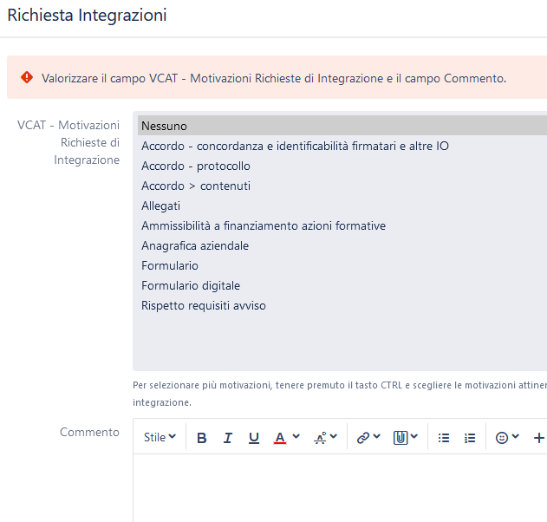
Task: Click the plus insert-more icon
Action: click(x=539, y=438)
